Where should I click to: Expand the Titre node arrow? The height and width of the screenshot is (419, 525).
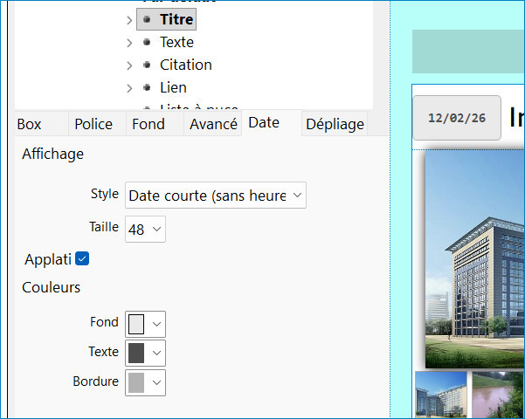(x=129, y=19)
